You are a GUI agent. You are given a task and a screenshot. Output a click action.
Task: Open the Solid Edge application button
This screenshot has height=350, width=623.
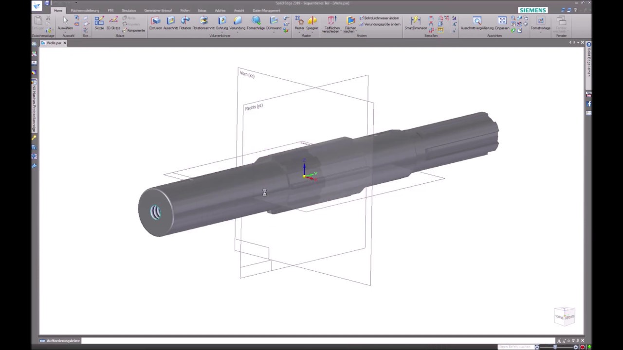click(x=37, y=5)
